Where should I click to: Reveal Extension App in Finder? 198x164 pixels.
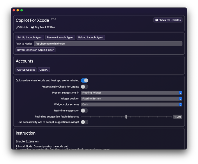pyautogui.click(x=36, y=50)
